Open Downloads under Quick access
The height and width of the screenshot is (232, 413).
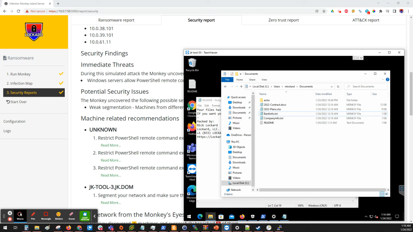pyautogui.click(x=239, y=108)
